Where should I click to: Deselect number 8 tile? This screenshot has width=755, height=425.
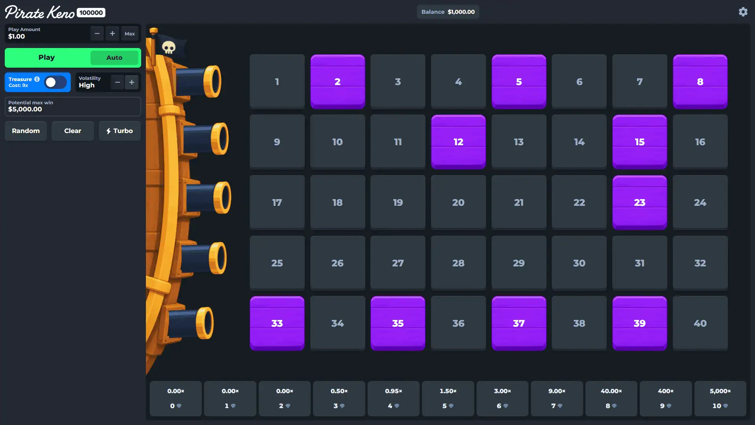(700, 81)
